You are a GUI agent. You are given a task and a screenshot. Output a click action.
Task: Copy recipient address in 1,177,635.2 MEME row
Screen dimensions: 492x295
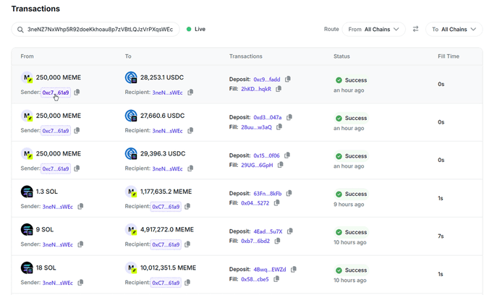click(x=187, y=206)
